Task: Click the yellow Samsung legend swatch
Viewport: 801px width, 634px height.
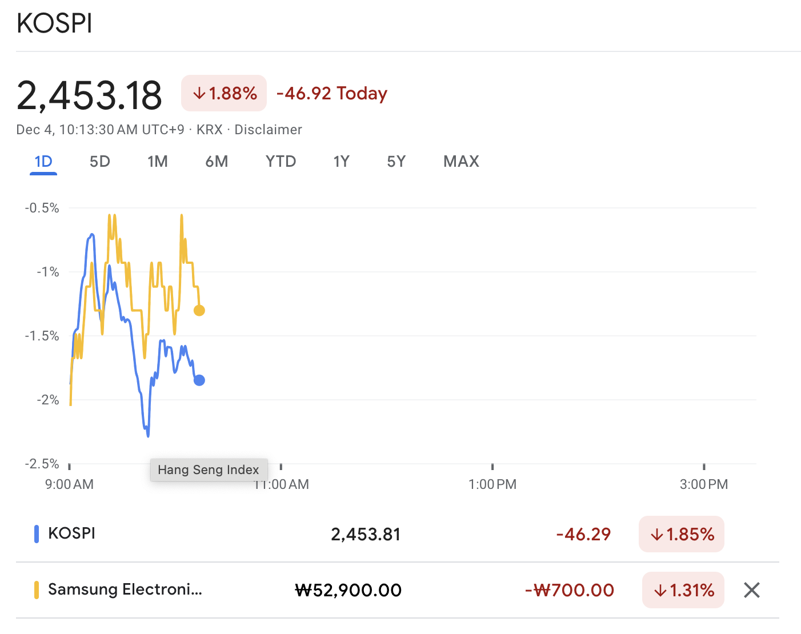Action: [37, 590]
